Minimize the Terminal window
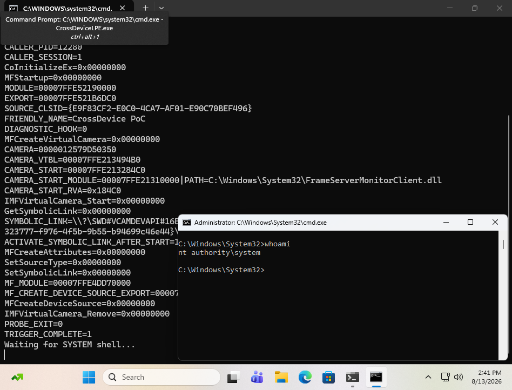Image resolution: width=512 pixels, height=390 pixels. [450, 8]
